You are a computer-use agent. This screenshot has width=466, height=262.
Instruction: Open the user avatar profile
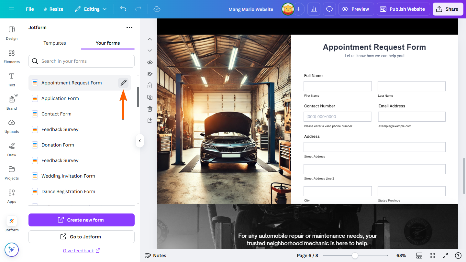(x=287, y=9)
